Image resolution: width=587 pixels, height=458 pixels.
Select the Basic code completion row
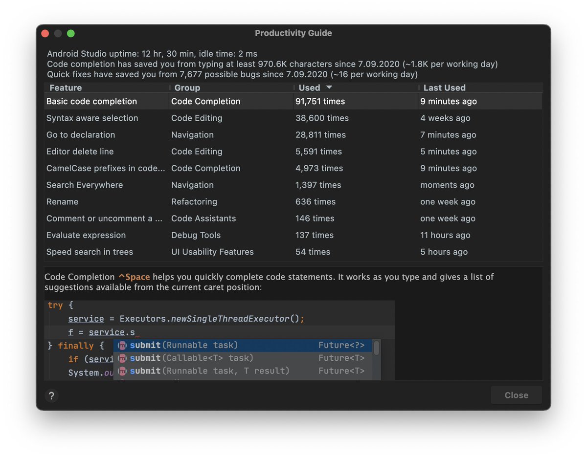pyautogui.click(x=293, y=102)
